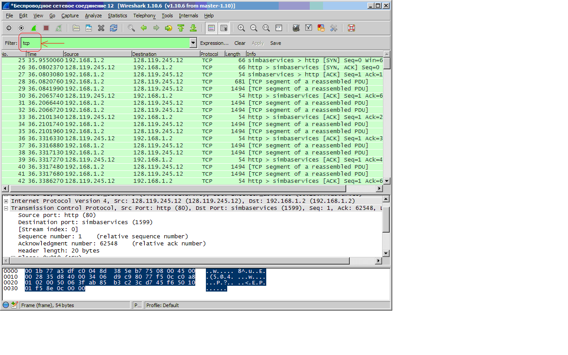Select packet number 25 SYN row

pos(192,60)
